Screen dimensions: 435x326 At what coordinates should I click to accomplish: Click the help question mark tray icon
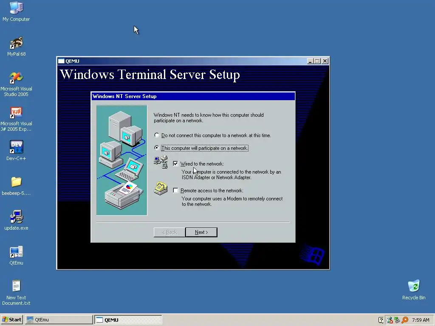(381, 320)
